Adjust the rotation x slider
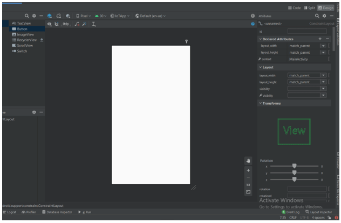The height and width of the screenshot is (223, 341). click(x=294, y=166)
